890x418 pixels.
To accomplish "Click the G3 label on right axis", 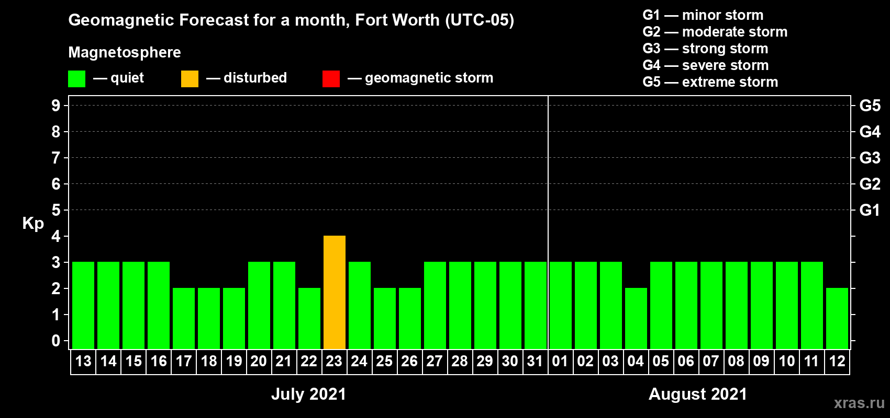I will coord(870,158).
